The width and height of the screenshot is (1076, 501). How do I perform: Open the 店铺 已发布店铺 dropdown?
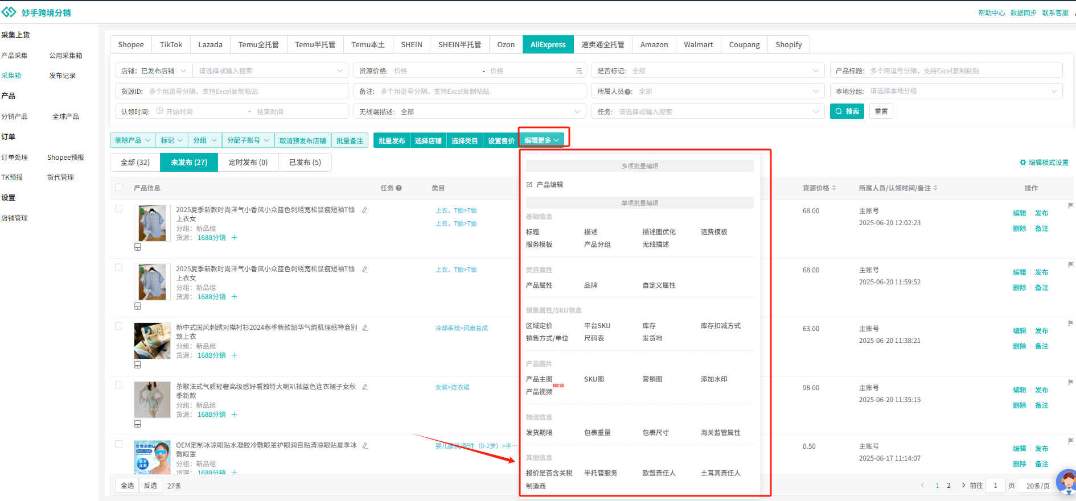click(x=154, y=71)
